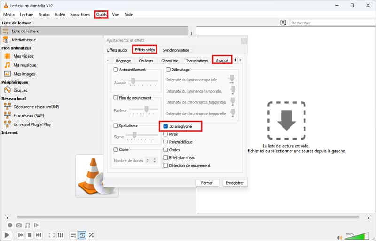This screenshot has width=376, height=241.
Task: Enable shuffle random playback icon
Action: [x=91, y=235]
